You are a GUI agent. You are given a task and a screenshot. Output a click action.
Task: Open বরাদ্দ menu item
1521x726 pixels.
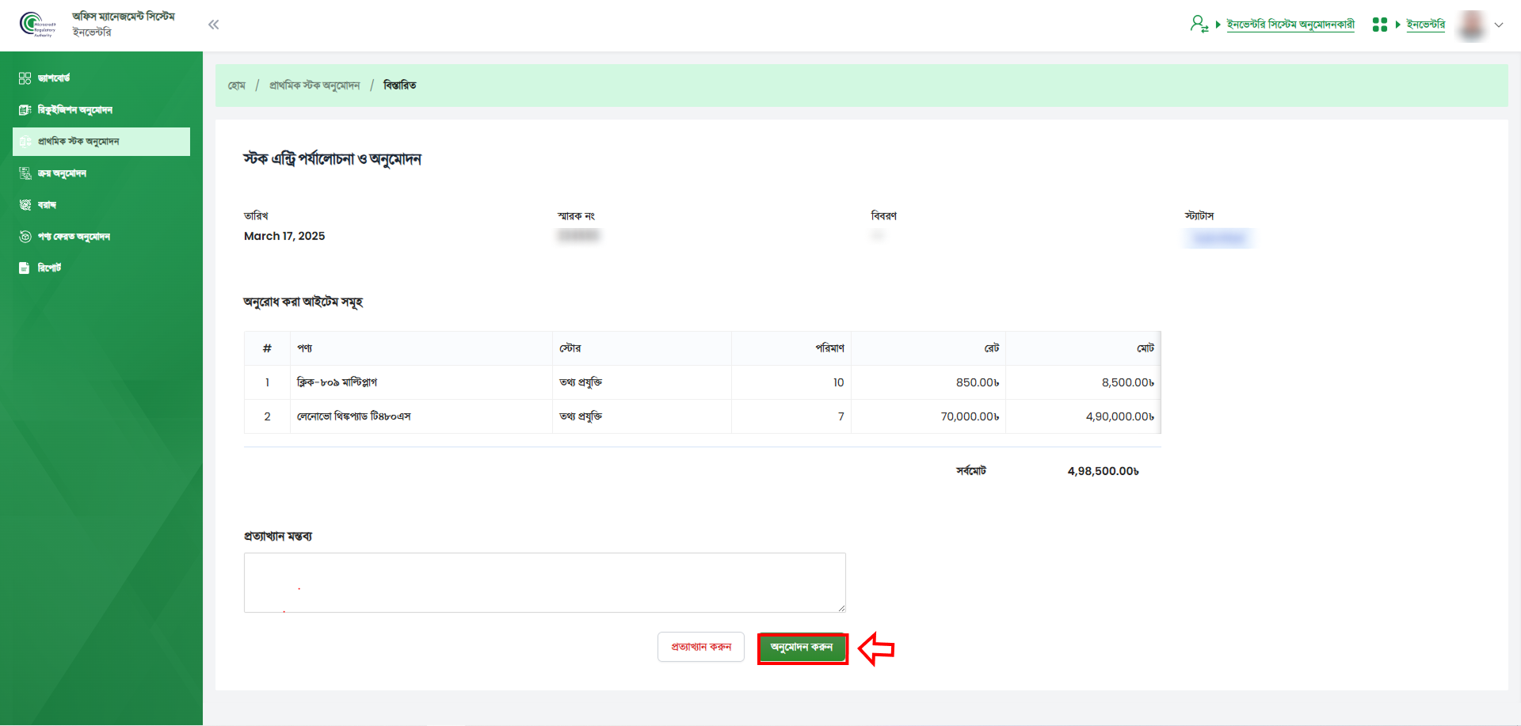[101, 205]
